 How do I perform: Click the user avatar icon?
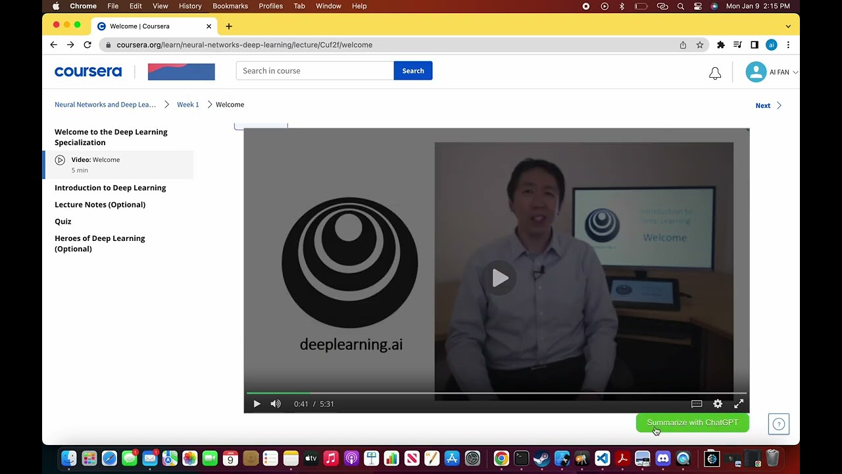pos(756,72)
